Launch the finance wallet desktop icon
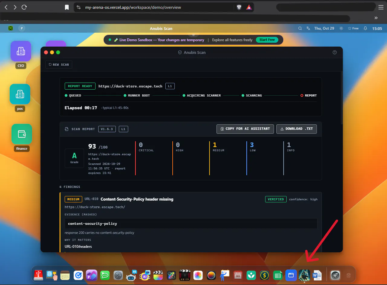Screen dimensions: 387x285 22,134
